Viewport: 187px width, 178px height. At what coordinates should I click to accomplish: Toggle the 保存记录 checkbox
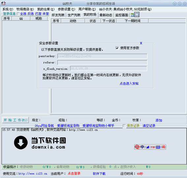coord(124,126)
